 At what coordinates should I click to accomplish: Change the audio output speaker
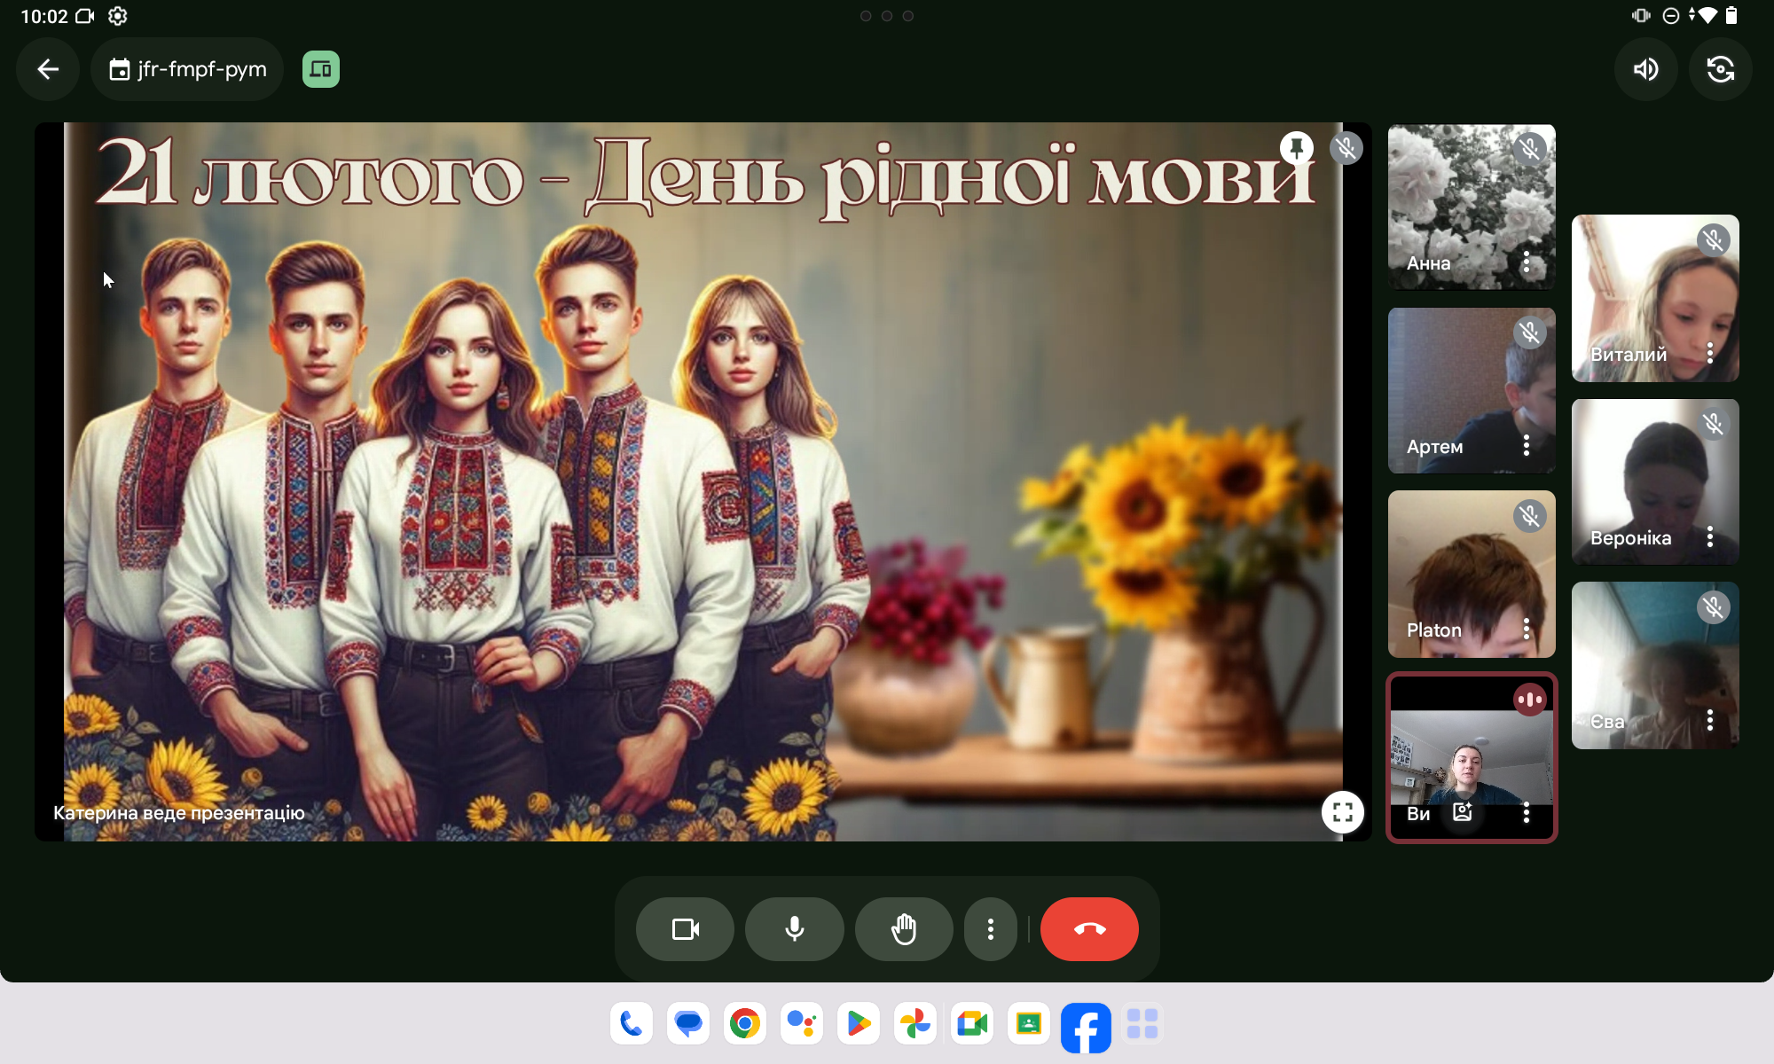coord(1645,69)
